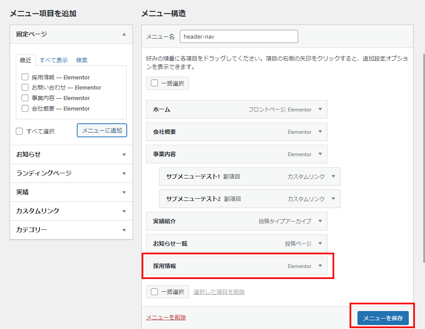425x329 pixels.
Task: Expand the お知らせ section
Action: coord(124,155)
